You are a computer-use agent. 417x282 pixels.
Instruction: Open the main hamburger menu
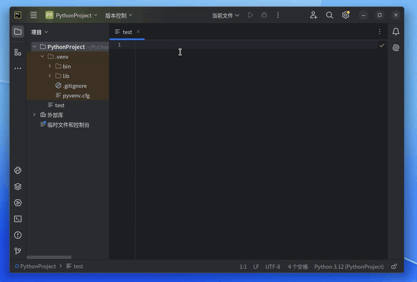click(x=34, y=15)
